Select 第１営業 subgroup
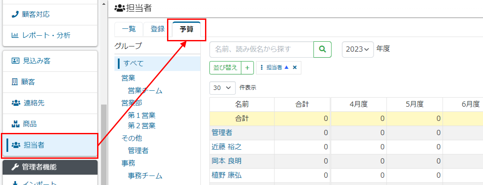This screenshot has height=185, width=483. point(142,116)
